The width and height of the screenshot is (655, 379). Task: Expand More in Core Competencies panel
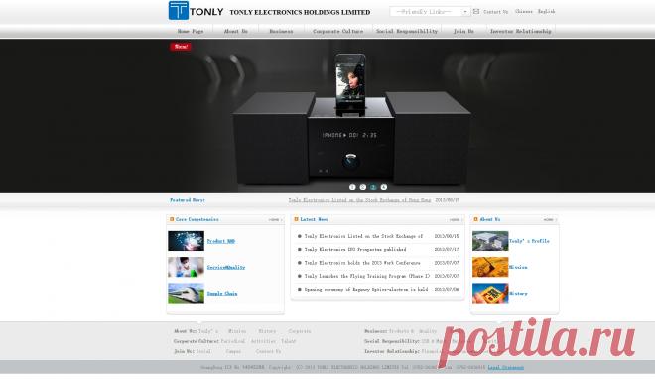pyautogui.click(x=275, y=219)
